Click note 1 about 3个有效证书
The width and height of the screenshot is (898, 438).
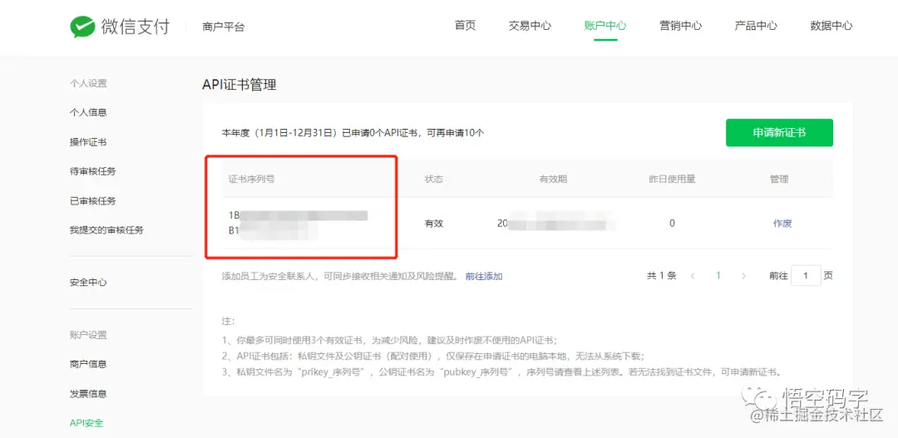click(389, 339)
